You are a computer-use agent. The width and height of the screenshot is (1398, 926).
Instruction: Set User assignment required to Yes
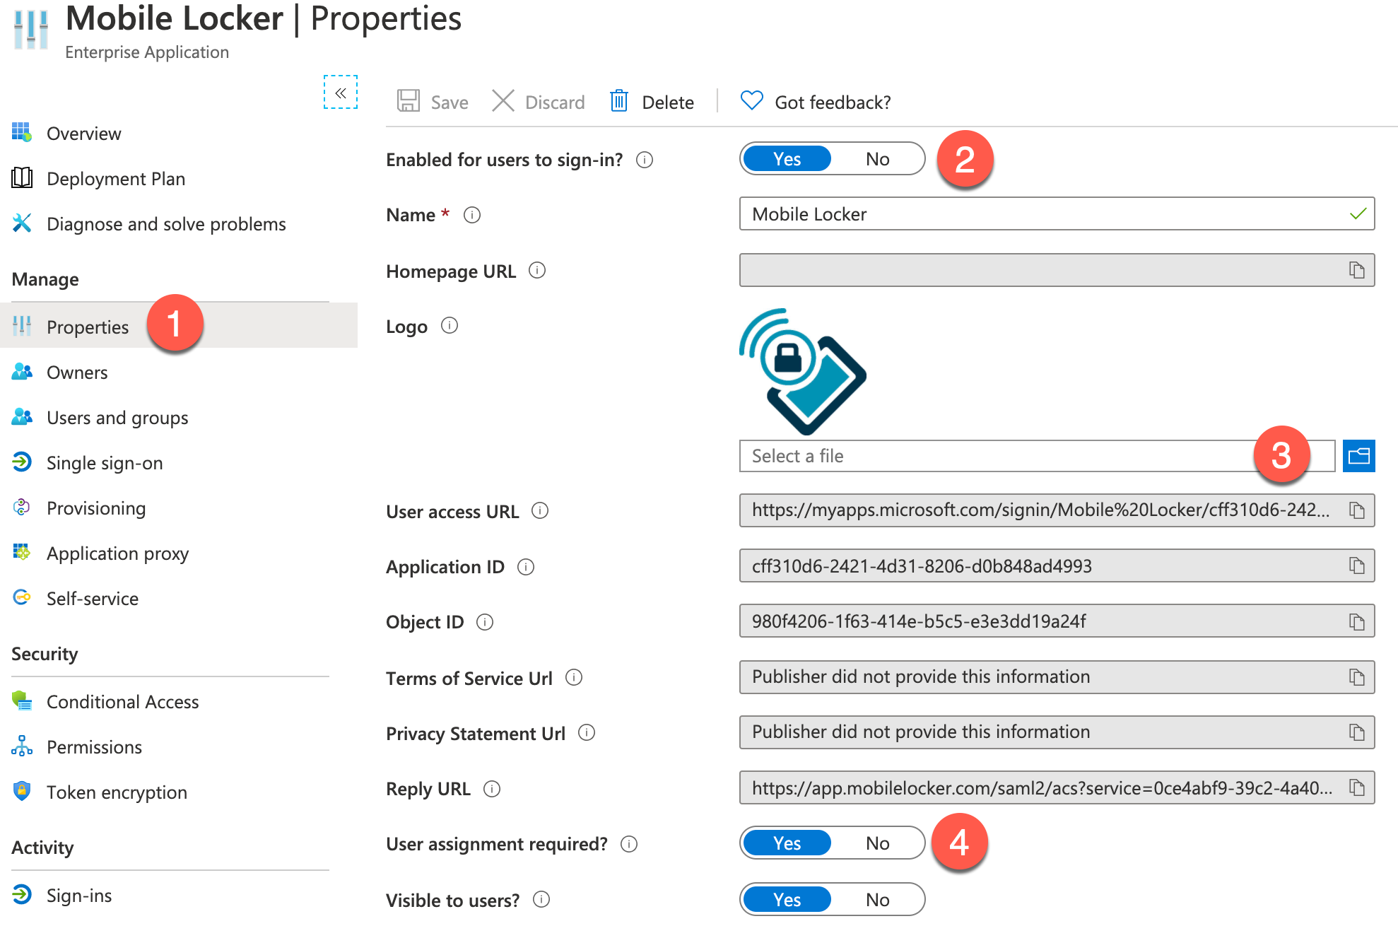coord(787,843)
